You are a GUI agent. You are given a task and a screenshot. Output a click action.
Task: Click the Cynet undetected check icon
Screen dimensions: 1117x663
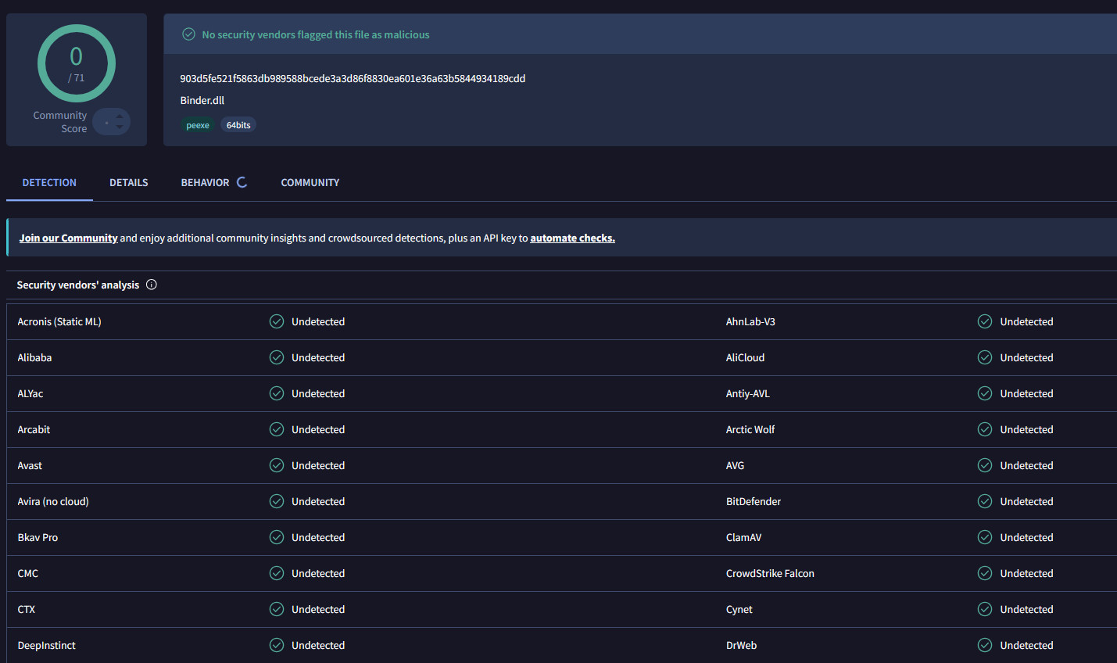coord(985,609)
